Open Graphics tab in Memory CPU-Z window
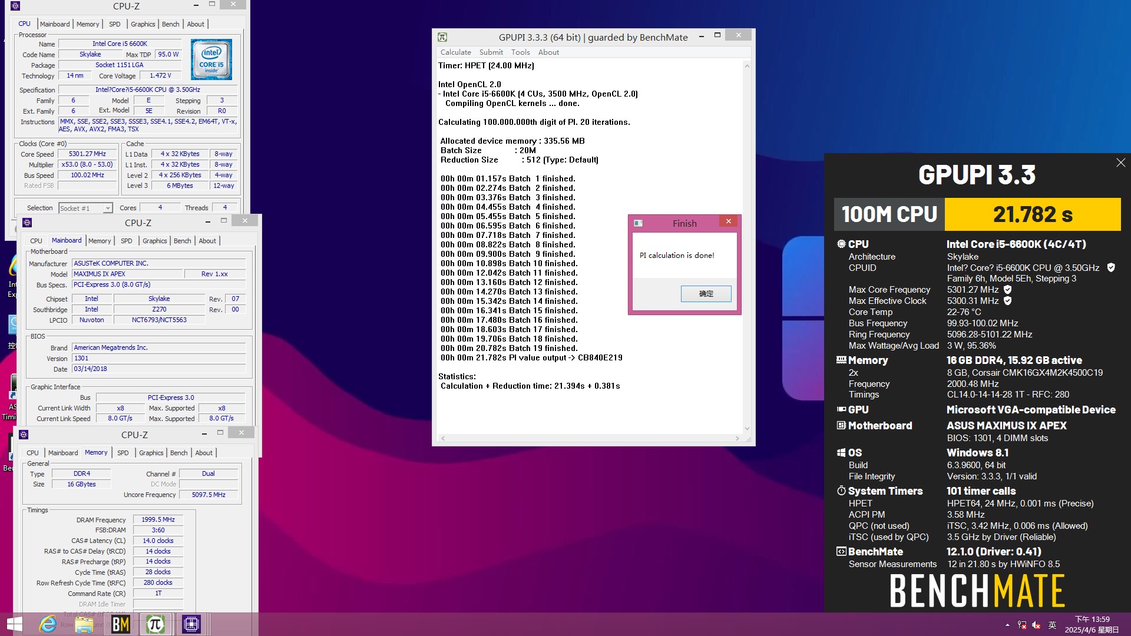This screenshot has height=636, width=1131. (x=151, y=453)
